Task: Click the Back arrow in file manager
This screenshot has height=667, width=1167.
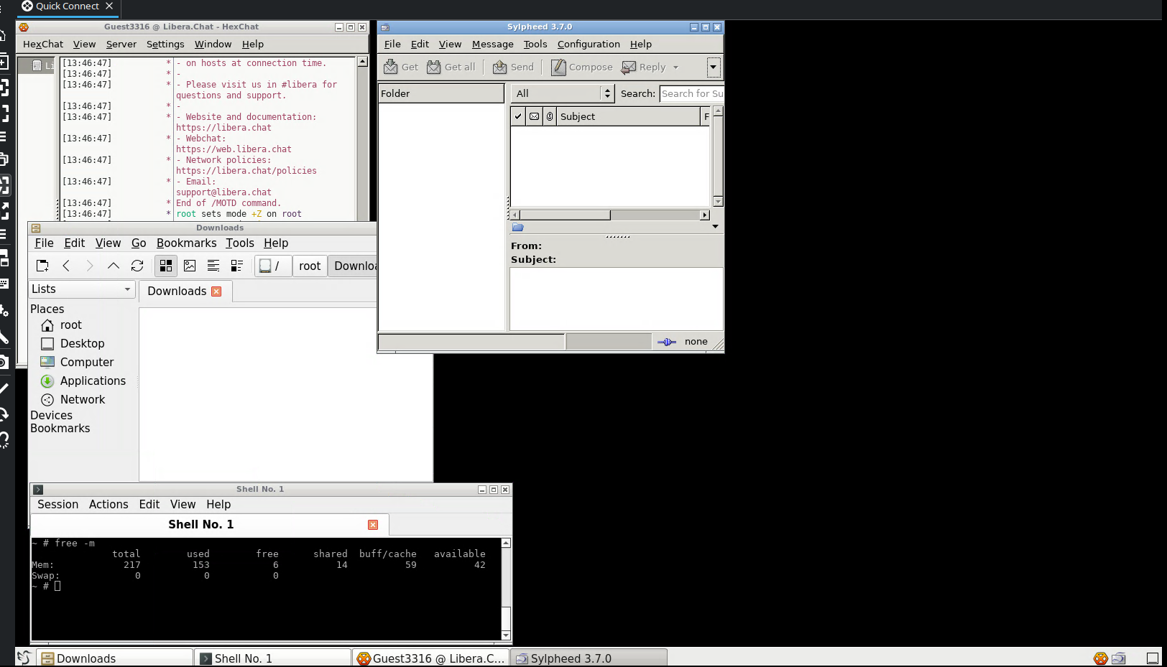Action: [x=66, y=266]
